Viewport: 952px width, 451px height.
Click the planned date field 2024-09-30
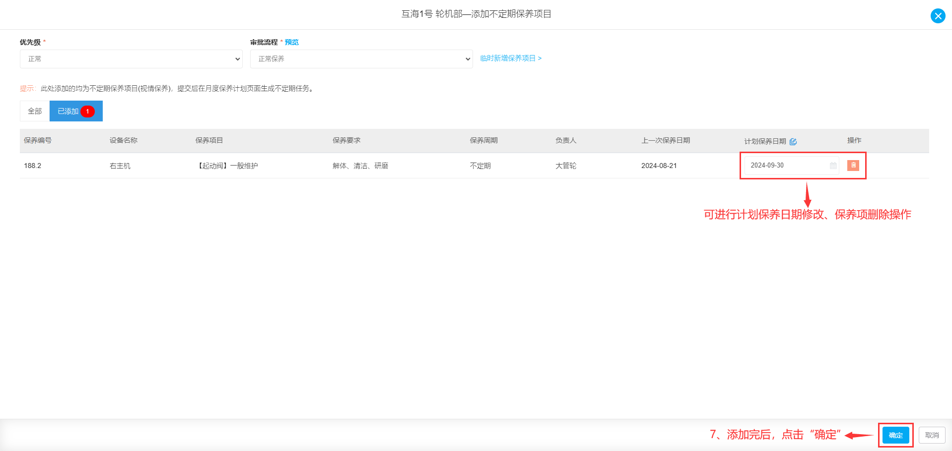[791, 166]
